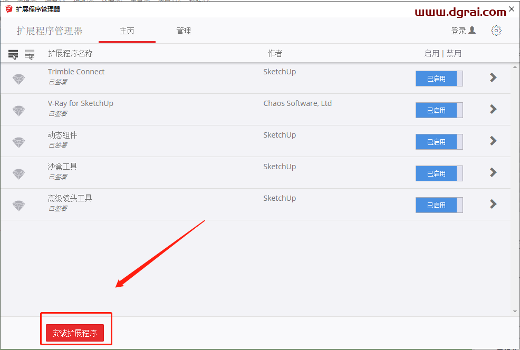Image resolution: width=520 pixels, height=350 pixels.
Task: Disable the 沙盒工具 extension switch
Action: (x=439, y=173)
